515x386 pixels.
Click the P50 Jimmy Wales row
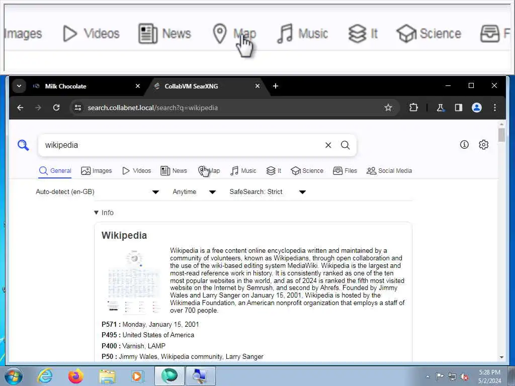point(182,356)
